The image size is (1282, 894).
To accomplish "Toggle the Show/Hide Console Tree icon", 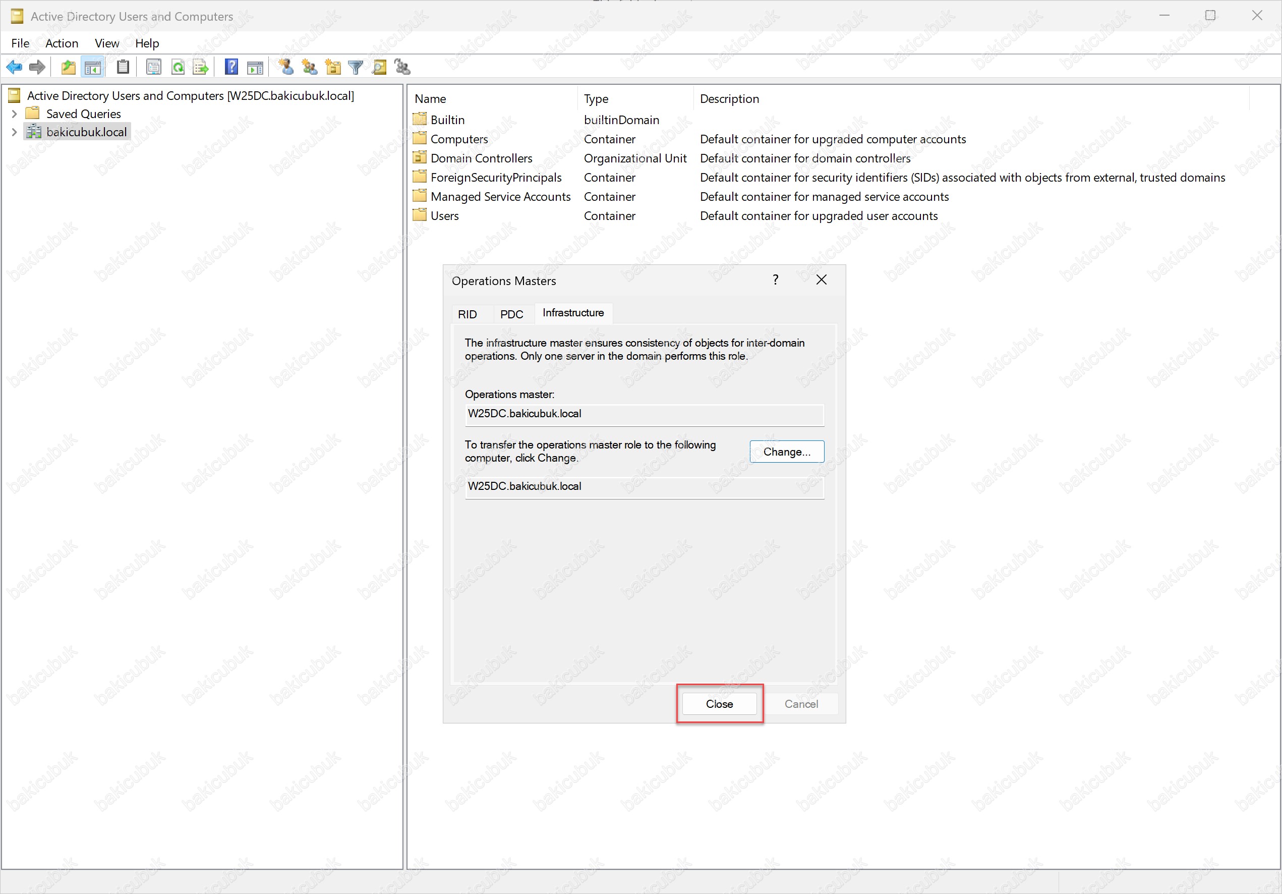I will (93, 68).
